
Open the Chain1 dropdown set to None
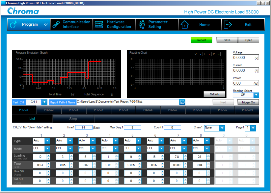pyautogui.click(x=222, y=128)
